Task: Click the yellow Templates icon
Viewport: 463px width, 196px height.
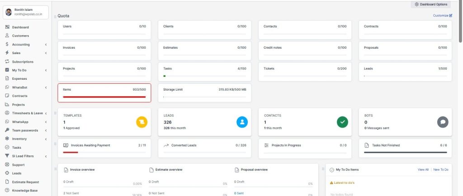Action: pyautogui.click(x=142, y=122)
